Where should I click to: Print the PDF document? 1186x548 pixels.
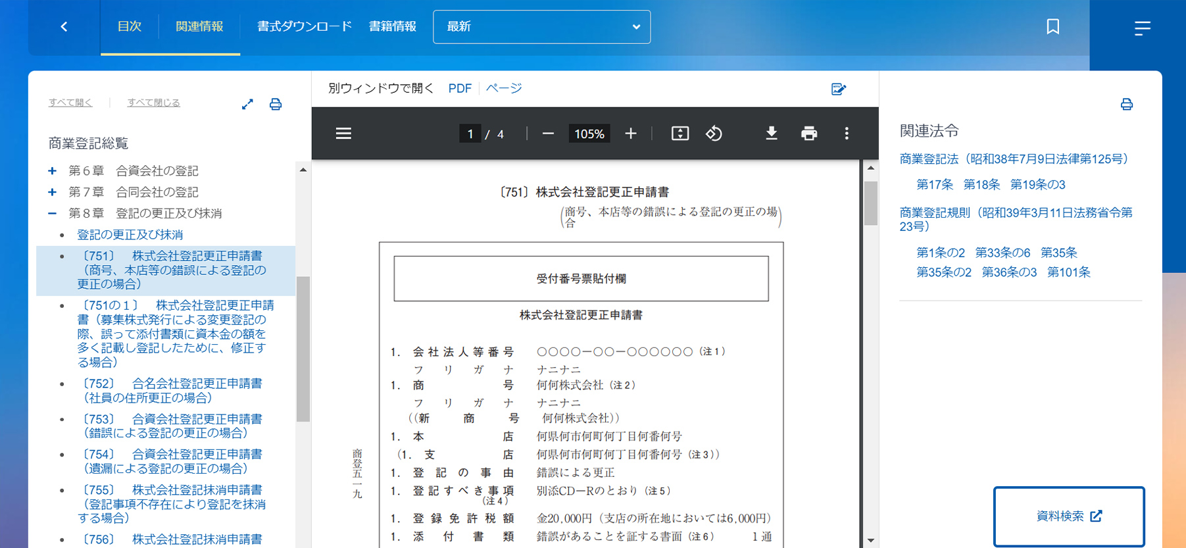coord(809,134)
